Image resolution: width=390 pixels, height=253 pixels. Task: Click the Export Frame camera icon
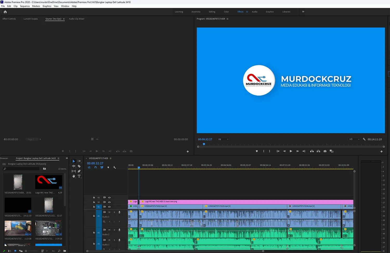point(325,151)
